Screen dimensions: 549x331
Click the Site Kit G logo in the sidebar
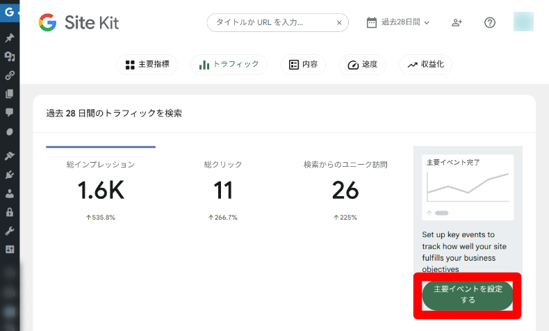tap(10, 12)
